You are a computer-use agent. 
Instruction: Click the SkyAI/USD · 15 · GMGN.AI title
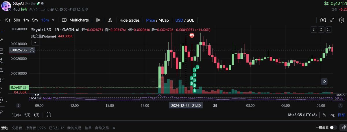[x=55, y=29]
